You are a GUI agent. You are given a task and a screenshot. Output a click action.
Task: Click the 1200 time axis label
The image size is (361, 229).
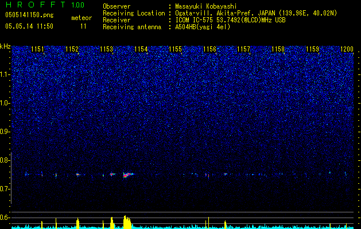point(347,49)
